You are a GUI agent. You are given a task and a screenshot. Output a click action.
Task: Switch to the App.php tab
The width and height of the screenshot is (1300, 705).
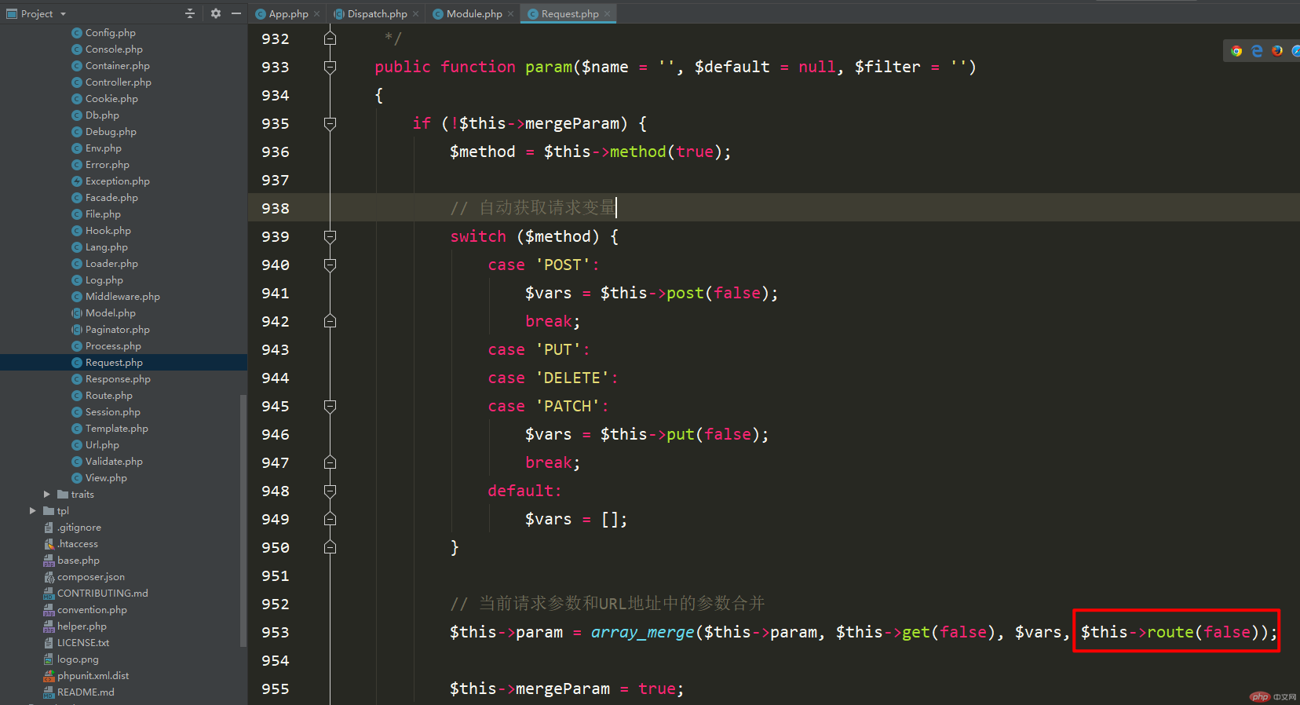pos(288,13)
